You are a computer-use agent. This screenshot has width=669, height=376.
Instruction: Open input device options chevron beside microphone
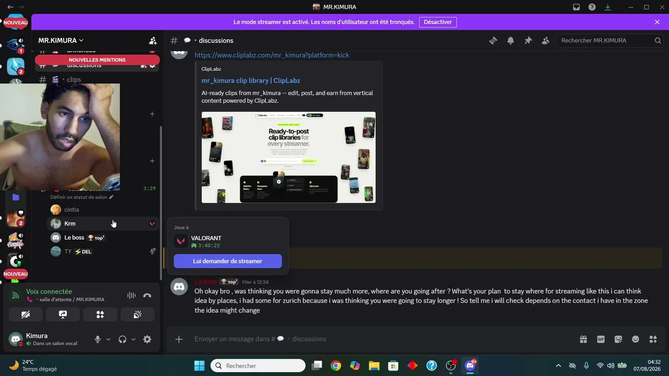tap(108, 339)
